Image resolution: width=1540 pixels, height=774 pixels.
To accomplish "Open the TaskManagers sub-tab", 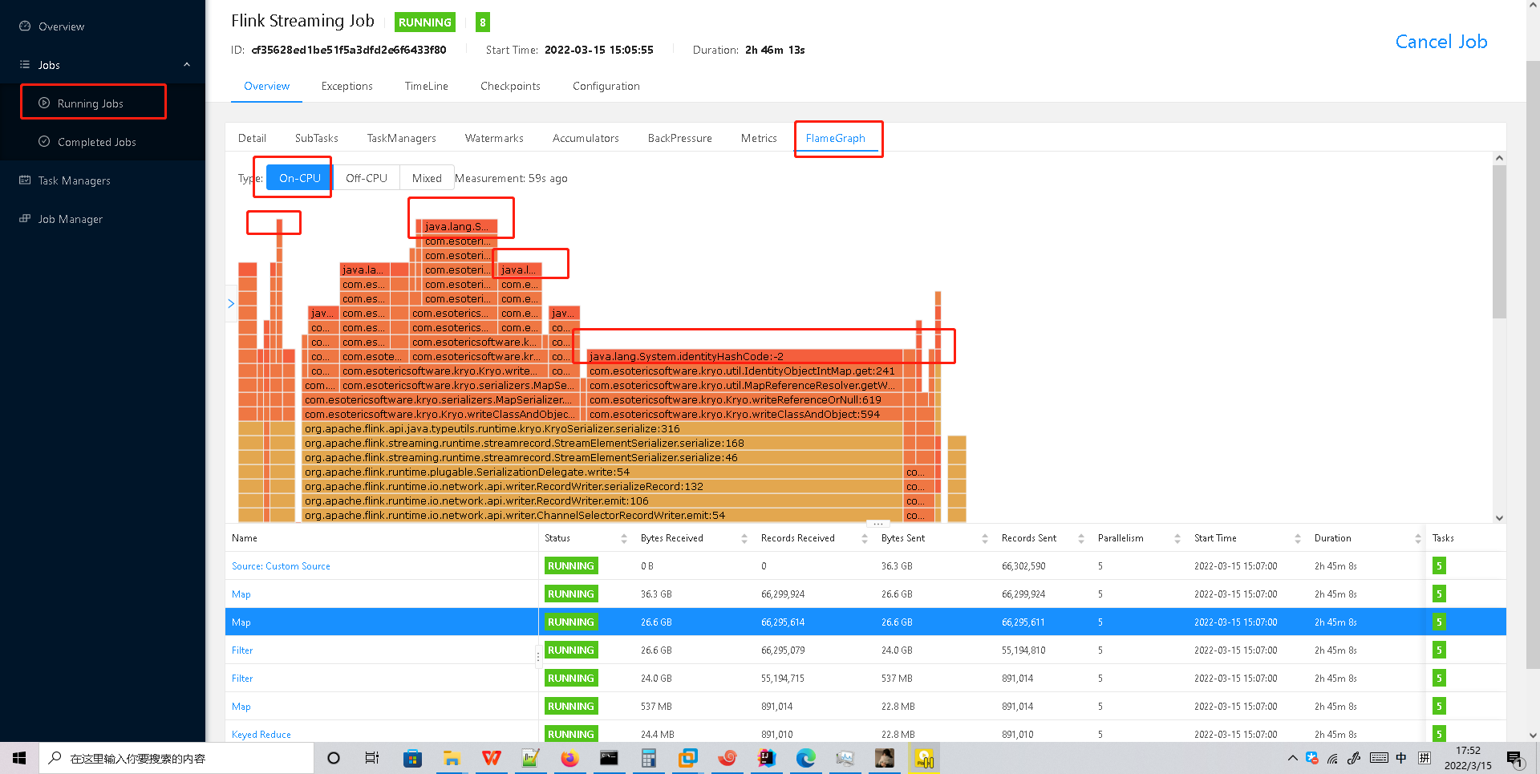I will [x=401, y=138].
